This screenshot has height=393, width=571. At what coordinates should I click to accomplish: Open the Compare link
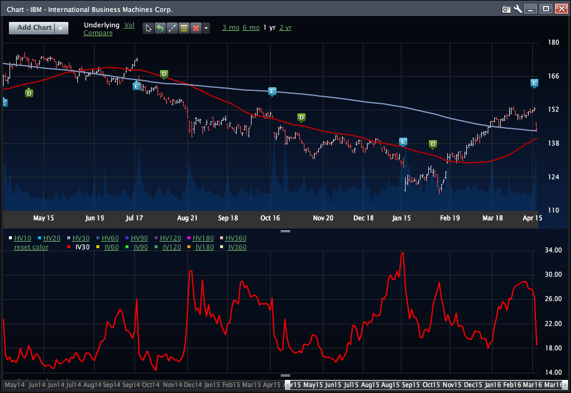tap(98, 33)
